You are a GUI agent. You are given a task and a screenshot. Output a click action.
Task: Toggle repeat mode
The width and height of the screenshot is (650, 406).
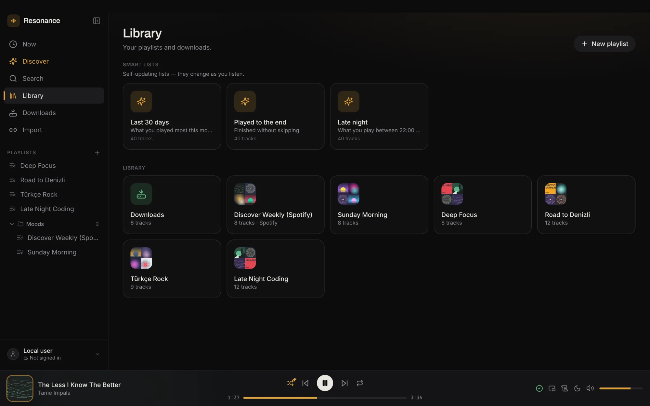(x=360, y=383)
